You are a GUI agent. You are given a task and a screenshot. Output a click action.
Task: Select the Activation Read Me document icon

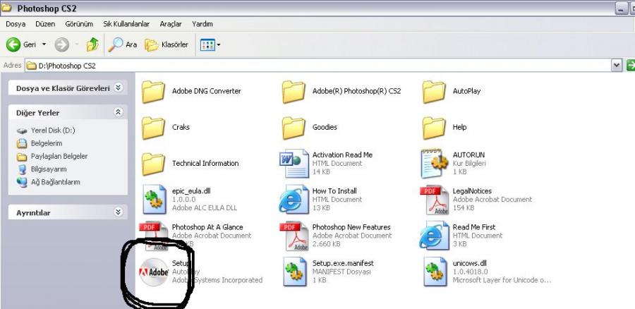tap(294, 163)
